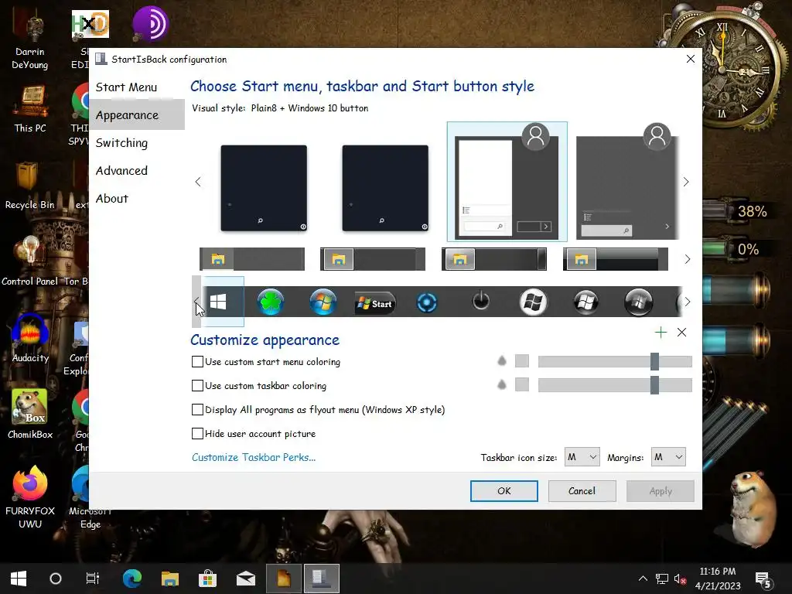Open Microsoft Edge in the taskbar
Screen dimensions: 792x594
132,579
